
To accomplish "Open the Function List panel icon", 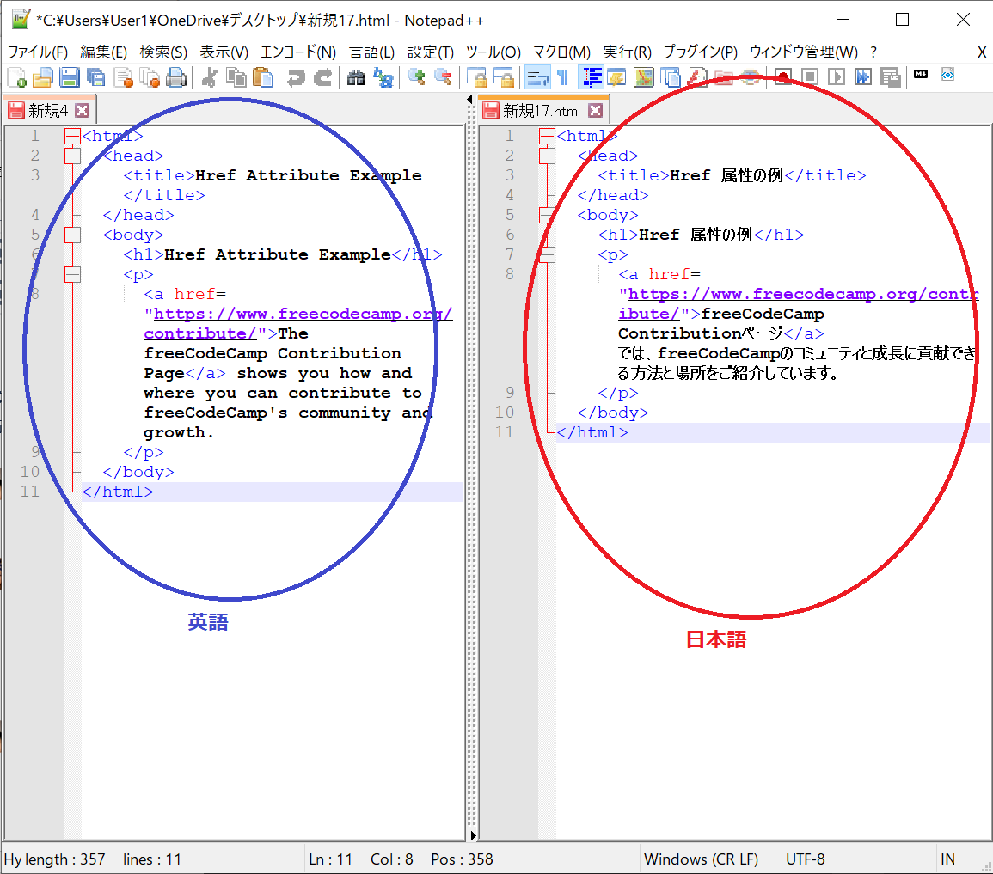I will coord(616,77).
